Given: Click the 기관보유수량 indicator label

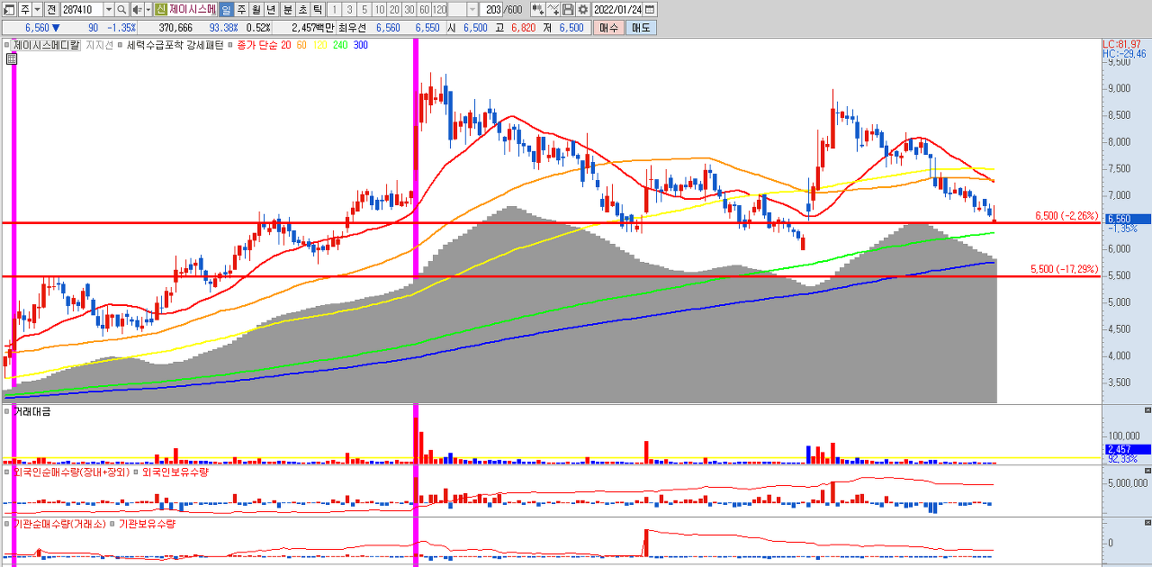Looking at the screenshot, I should tap(147, 523).
